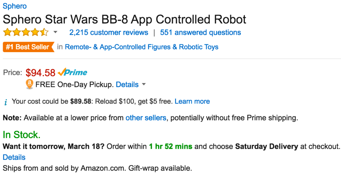This screenshot has width=341, height=173.
Task: Click the 1 hr 52 mins countdown text
Action: pyautogui.click(x=170, y=147)
